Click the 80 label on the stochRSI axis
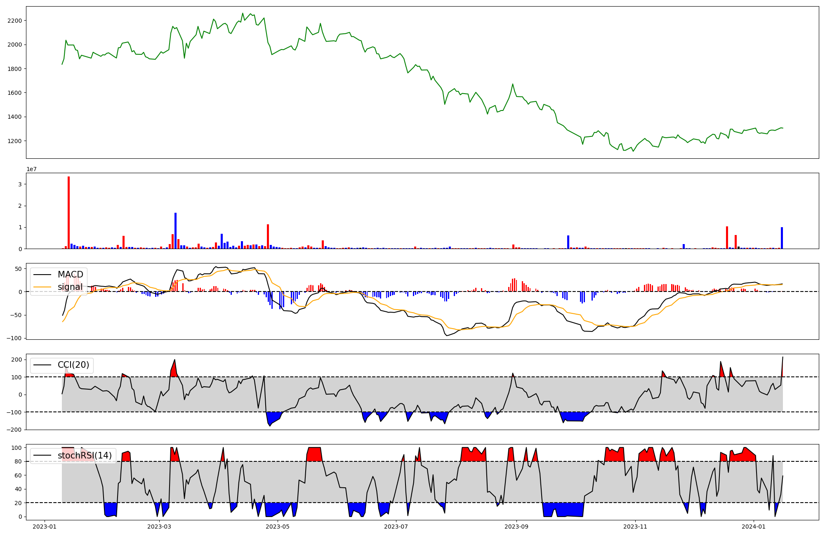This screenshot has width=825, height=536. pyautogui.click(x=18, y=461)
